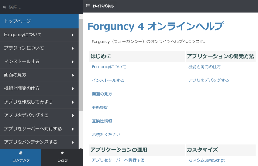Expand the アプリを作成してみよう chevron
258x166 pixels.
(x=72, y=102)
